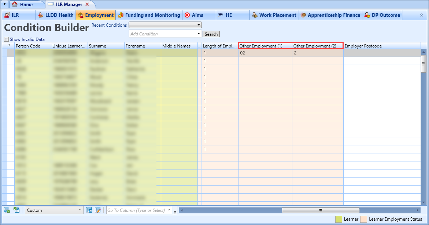Screen dimensions: 429x225
Task: Select the Employment tab
Action: pyautogui.click(x=96, y=15)
